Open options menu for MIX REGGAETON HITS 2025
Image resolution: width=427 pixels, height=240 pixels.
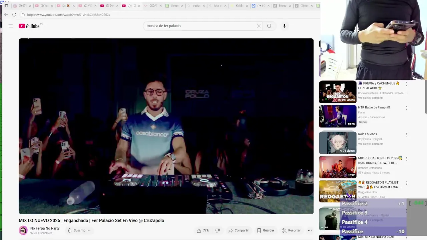(x=407, y=159)
